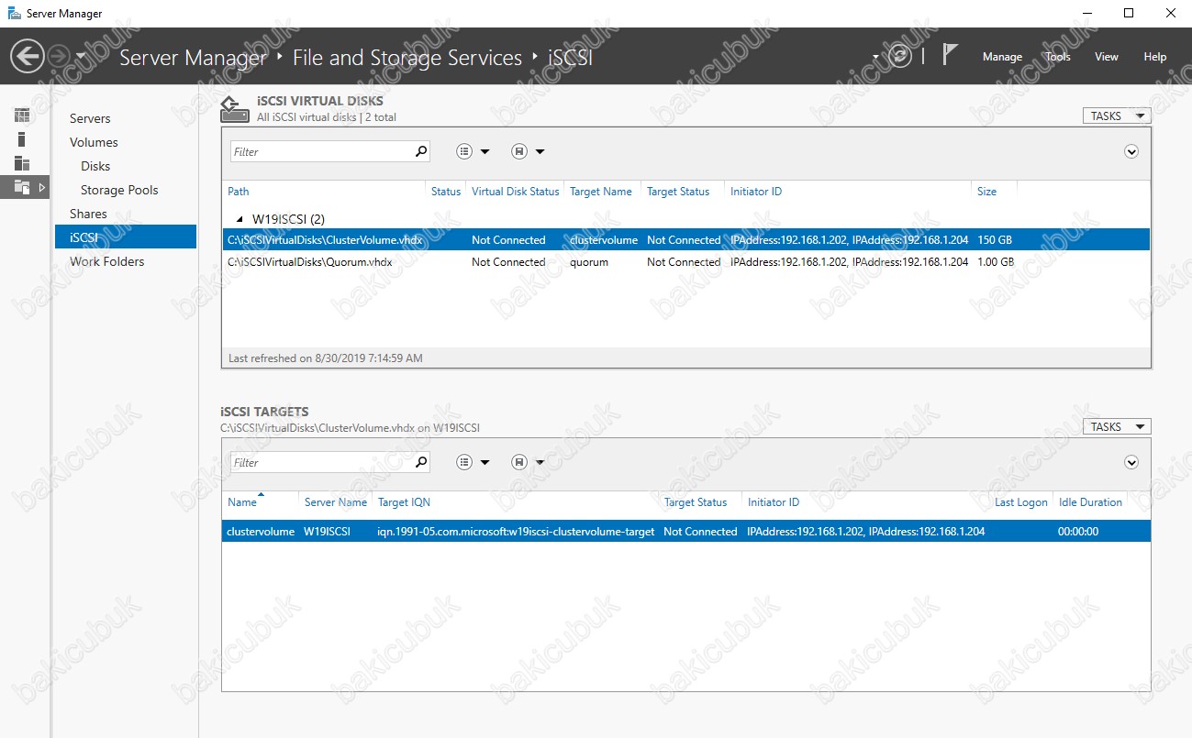Screen dimensions: 1192x738
Task: Open the Manage menu
Action: click(x=1002, y=57)
